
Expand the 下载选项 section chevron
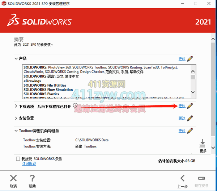[x=16, y=106]
